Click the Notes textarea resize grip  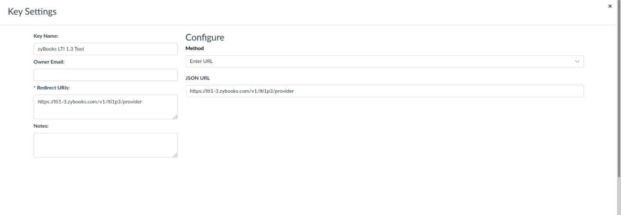(175, 155)
